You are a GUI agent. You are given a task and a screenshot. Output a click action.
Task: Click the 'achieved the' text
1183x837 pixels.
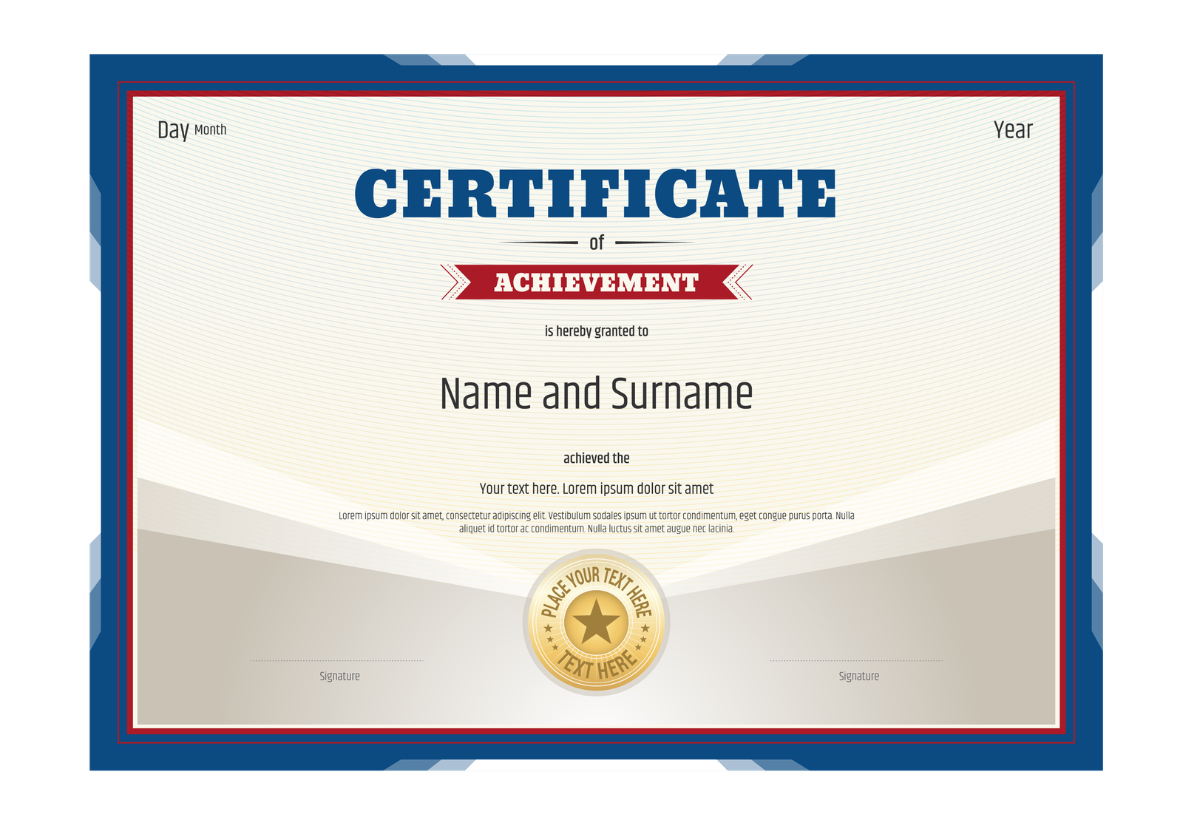(596, 458)
